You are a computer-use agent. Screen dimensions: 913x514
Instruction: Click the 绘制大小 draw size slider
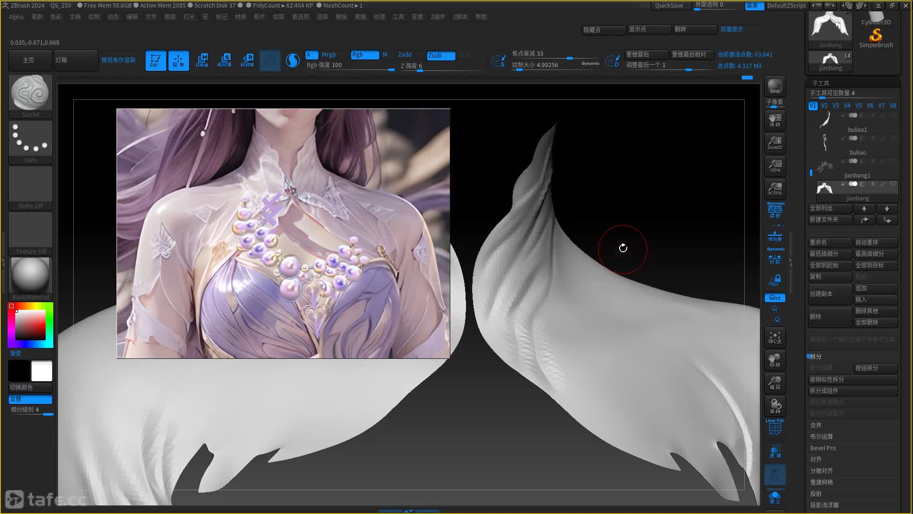click(555, 66)
